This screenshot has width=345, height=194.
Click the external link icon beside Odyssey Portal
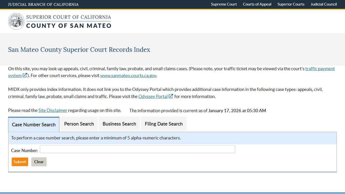(x=171, y=96)
